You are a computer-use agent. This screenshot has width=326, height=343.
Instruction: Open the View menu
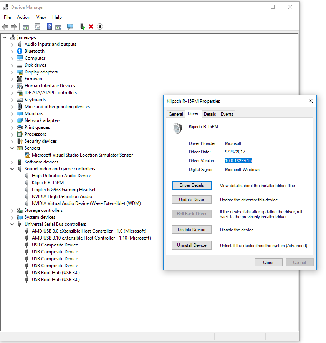pos(41,17)
